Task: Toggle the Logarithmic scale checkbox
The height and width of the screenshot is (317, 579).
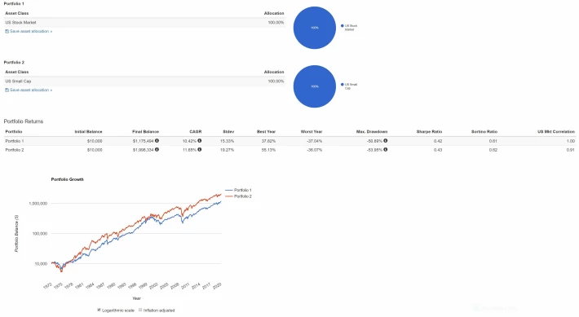Action: 99,310
